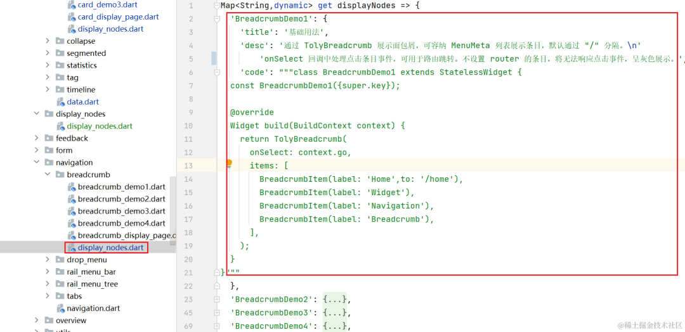Image resolution: width=685 pixels, height=332 pixels.
Task: Click BreadcrumbItem with label 'Home'
Action: pyautogui.click(x=361, y=179)
